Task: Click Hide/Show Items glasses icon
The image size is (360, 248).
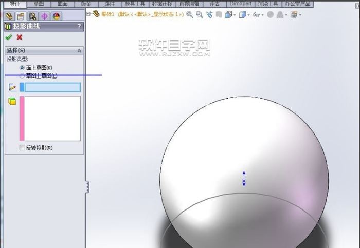Action: point(256,15)
